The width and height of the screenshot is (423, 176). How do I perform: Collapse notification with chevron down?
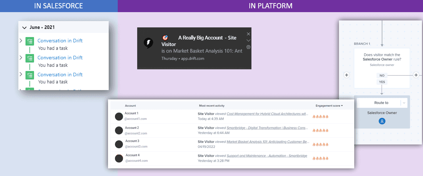pos(248,40)
